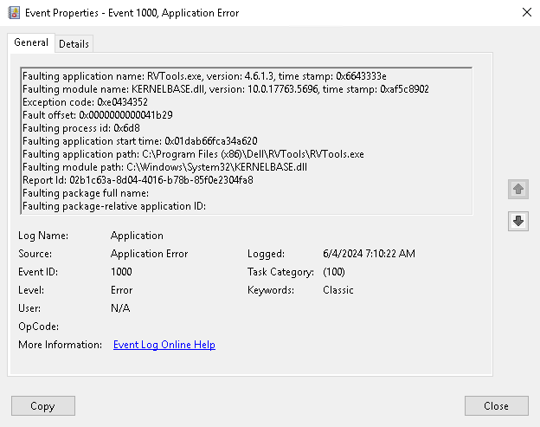This screenshot has width=540, height=427.
Task: Switch to the General tab
Action: tap(31, 43)
